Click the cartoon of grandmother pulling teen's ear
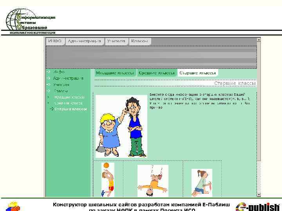 click(121, 126)
